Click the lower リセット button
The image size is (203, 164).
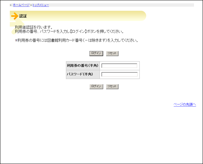(x=112, y=86)
